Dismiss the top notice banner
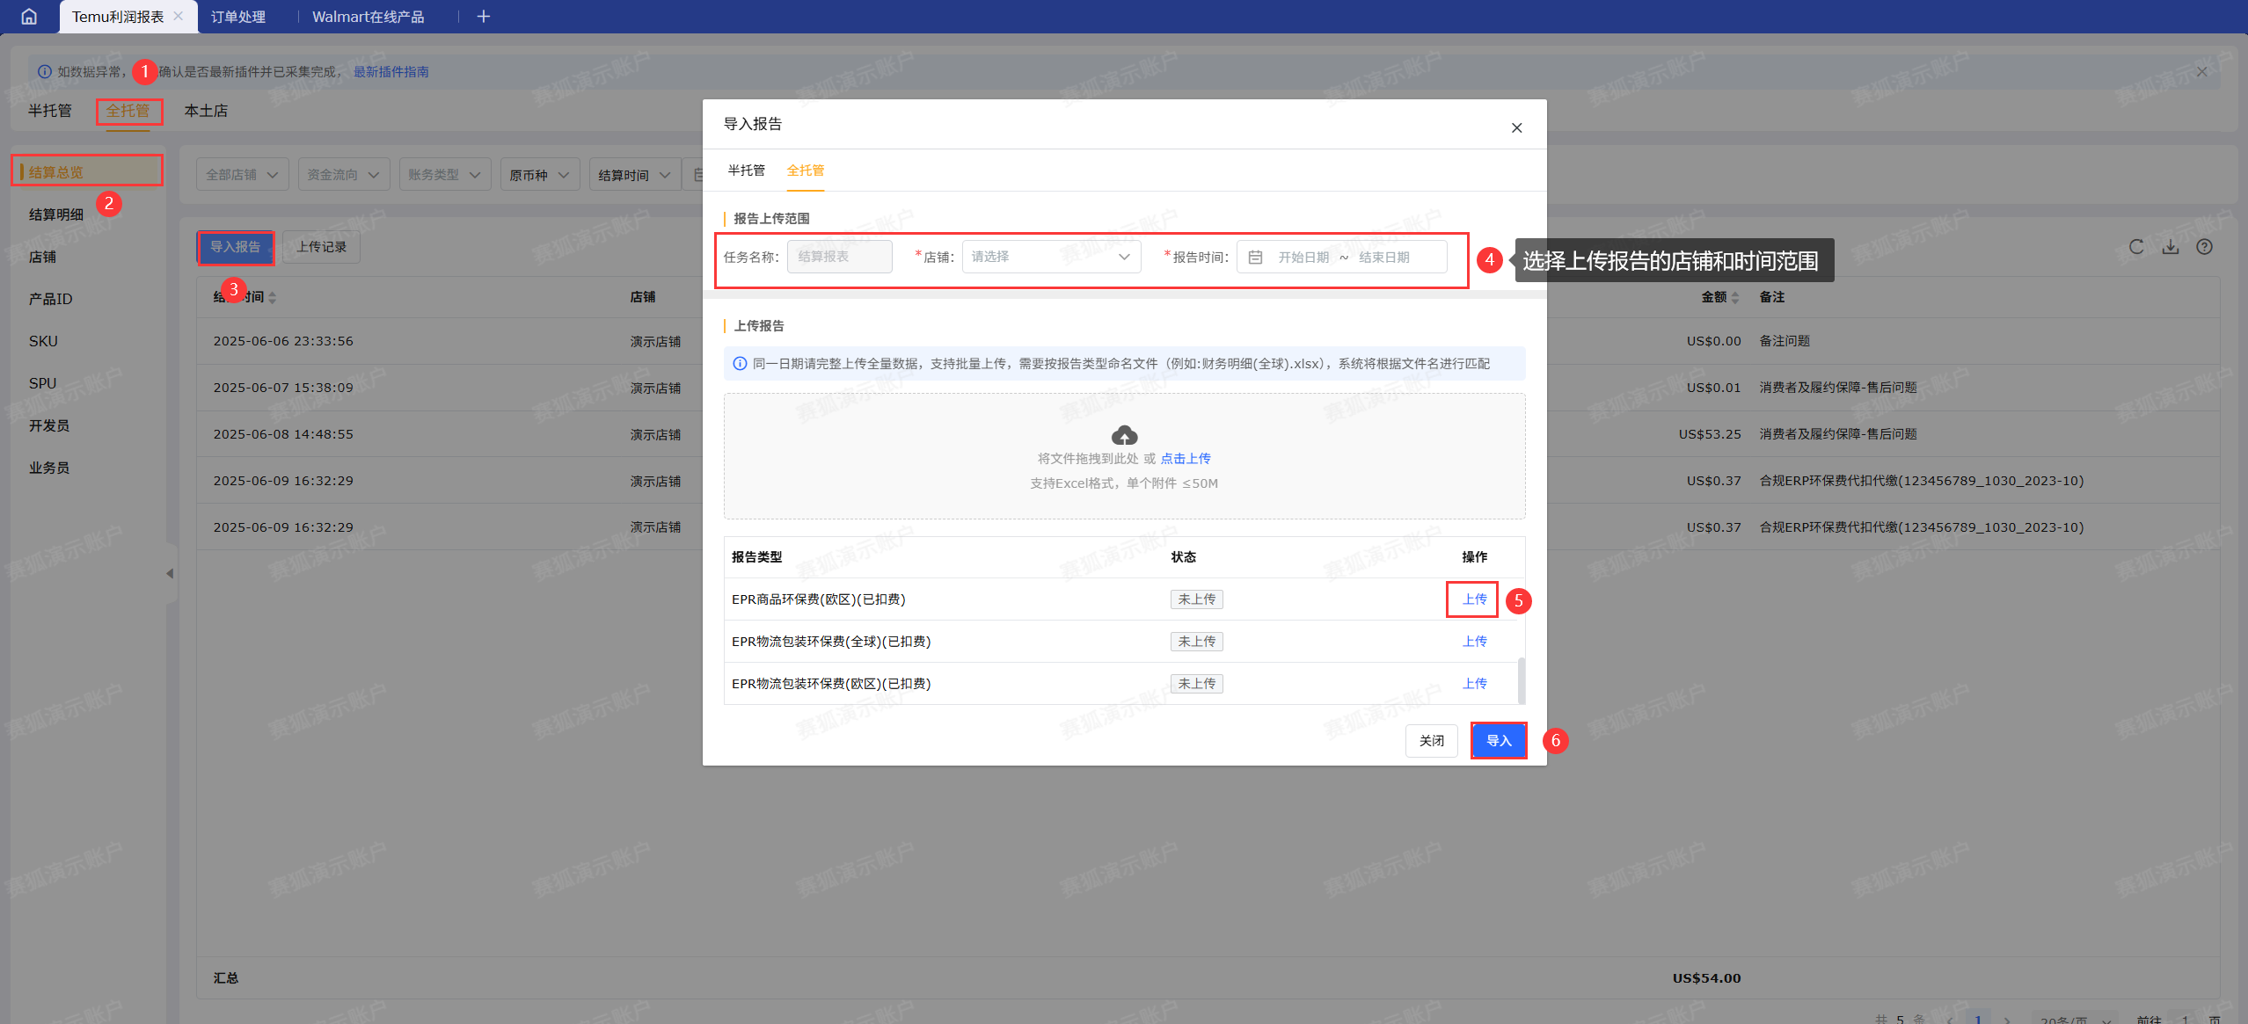This screenshot has width=2248, height=1024. [2201, 72]
